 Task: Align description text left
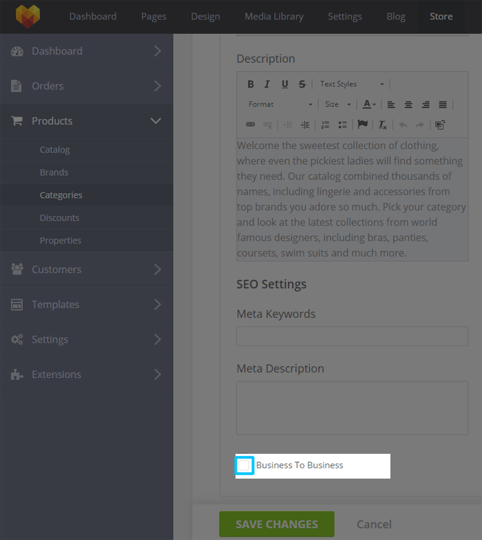(391, 104)
